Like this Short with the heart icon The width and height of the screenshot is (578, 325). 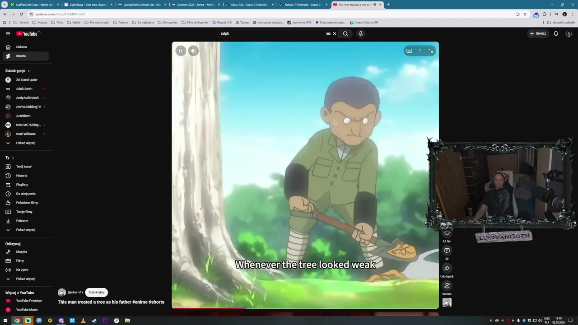(x=447, y=233)
